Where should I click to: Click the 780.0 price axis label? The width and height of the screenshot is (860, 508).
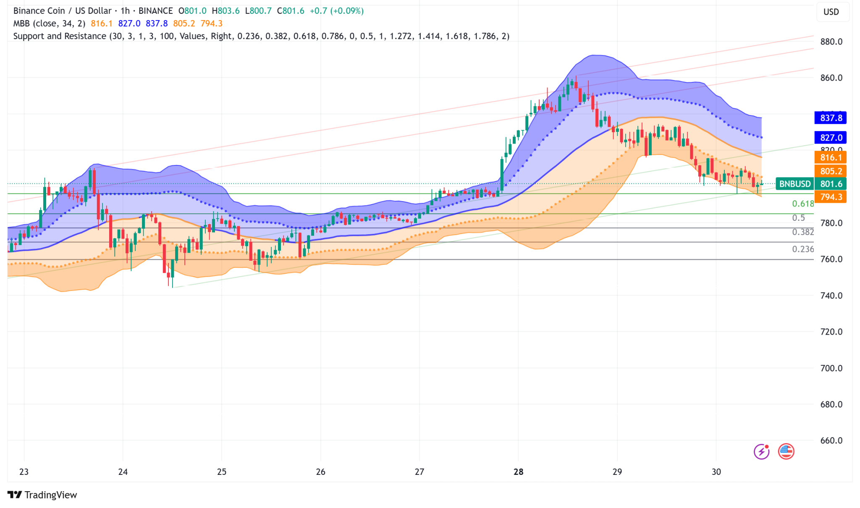[x=831, y=223]
